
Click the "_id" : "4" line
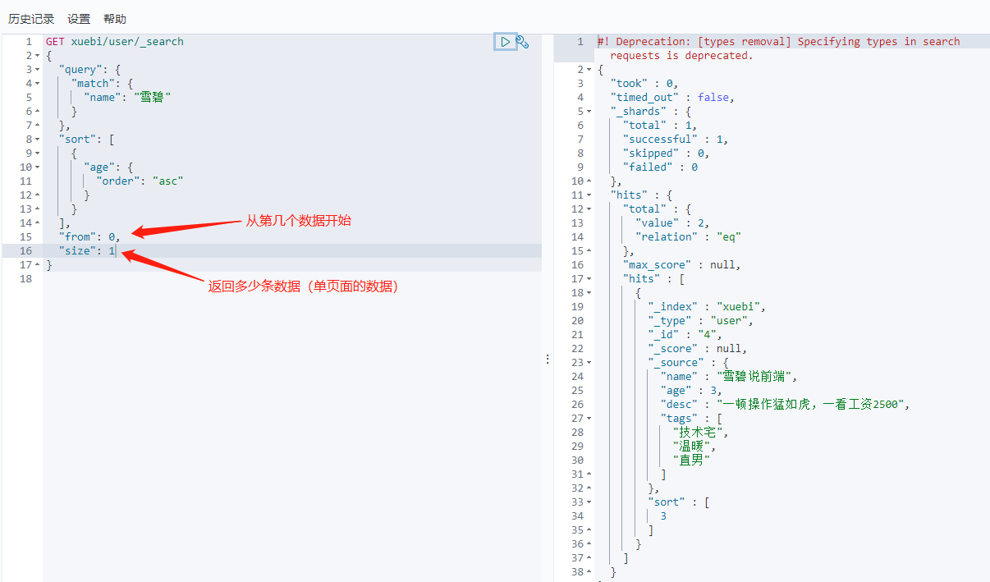point(685,335)
